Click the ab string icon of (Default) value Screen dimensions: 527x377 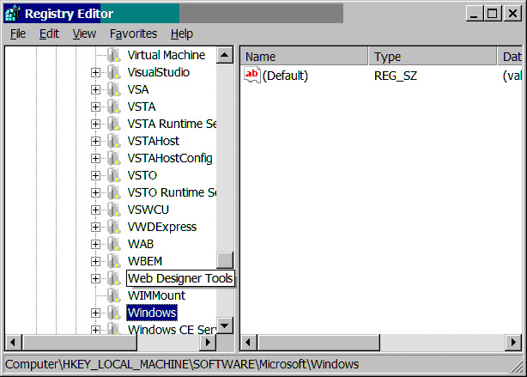252,75
